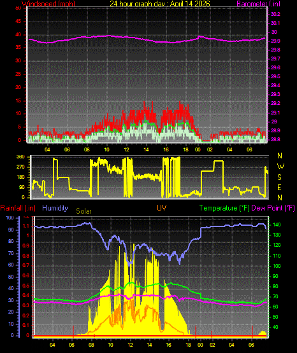The width and height of the screenshot is (297, 353).
Task: Click the 'Windspeed (mph)' axis title
Action: coord(48,3)
